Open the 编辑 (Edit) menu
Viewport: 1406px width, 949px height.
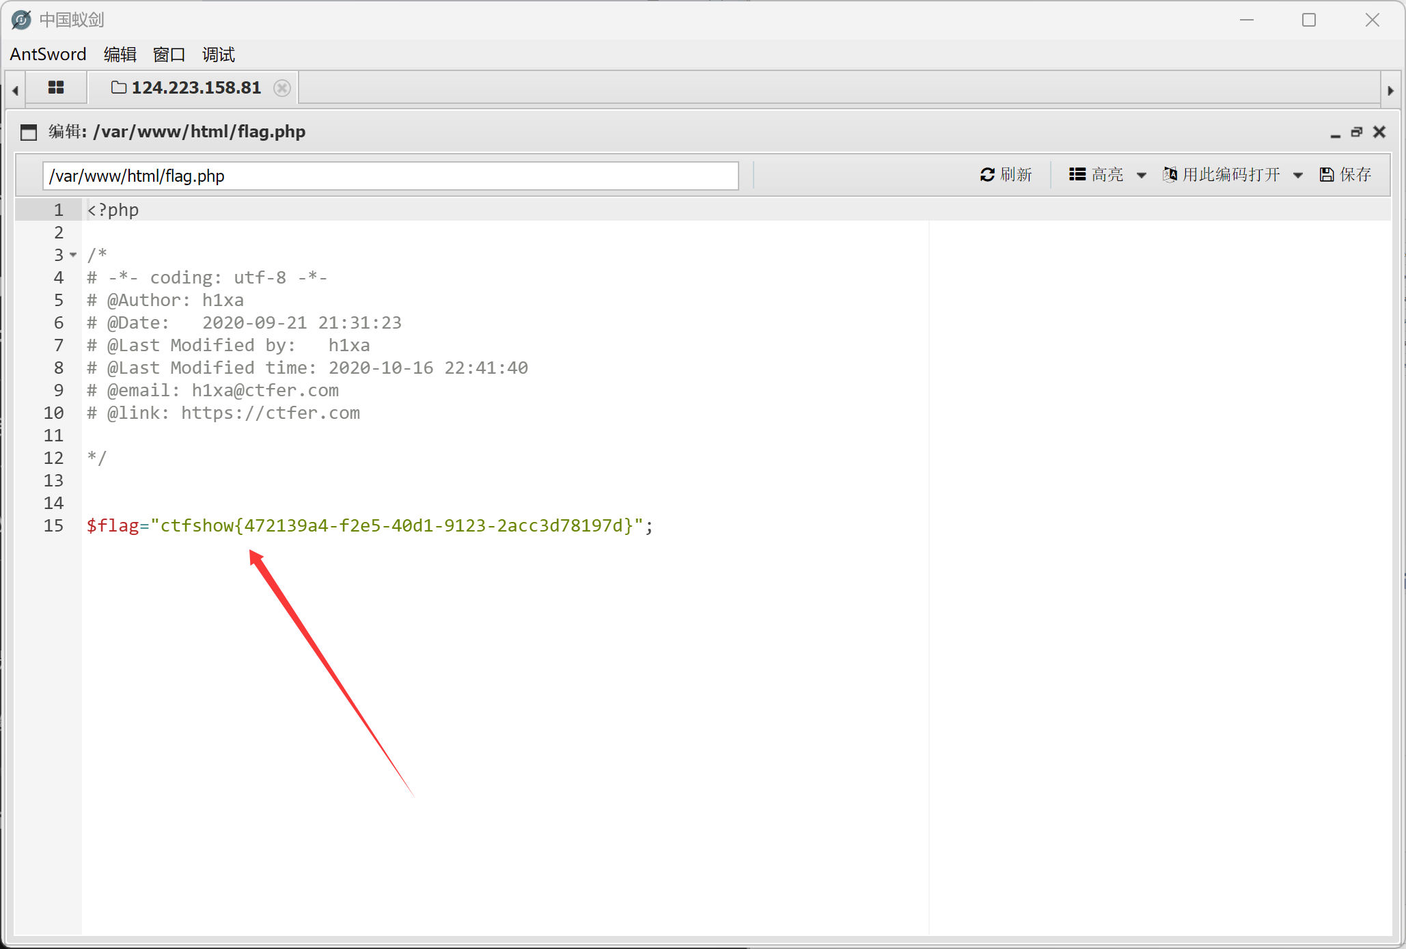pos(120,55)
